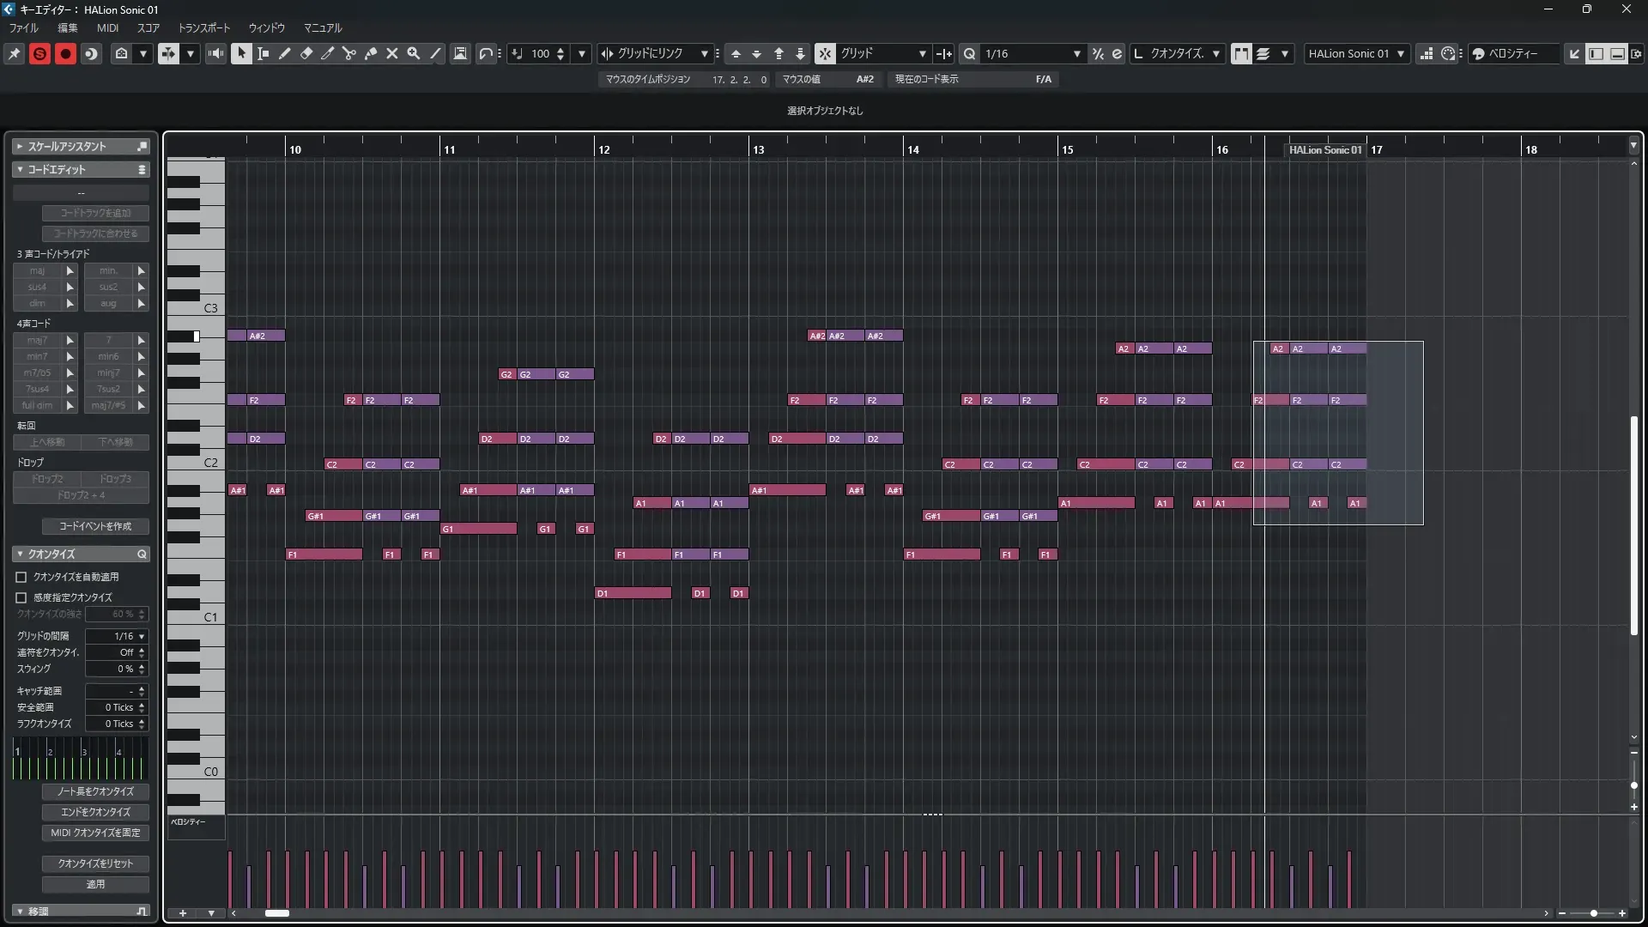Select the Zoom magnifier tool

pyautogui.click(x=414, y=53)
